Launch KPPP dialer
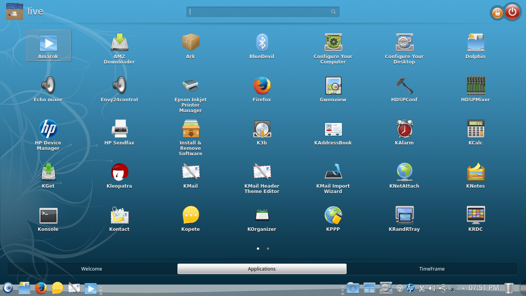526x296 pixels. pos(333,218)
